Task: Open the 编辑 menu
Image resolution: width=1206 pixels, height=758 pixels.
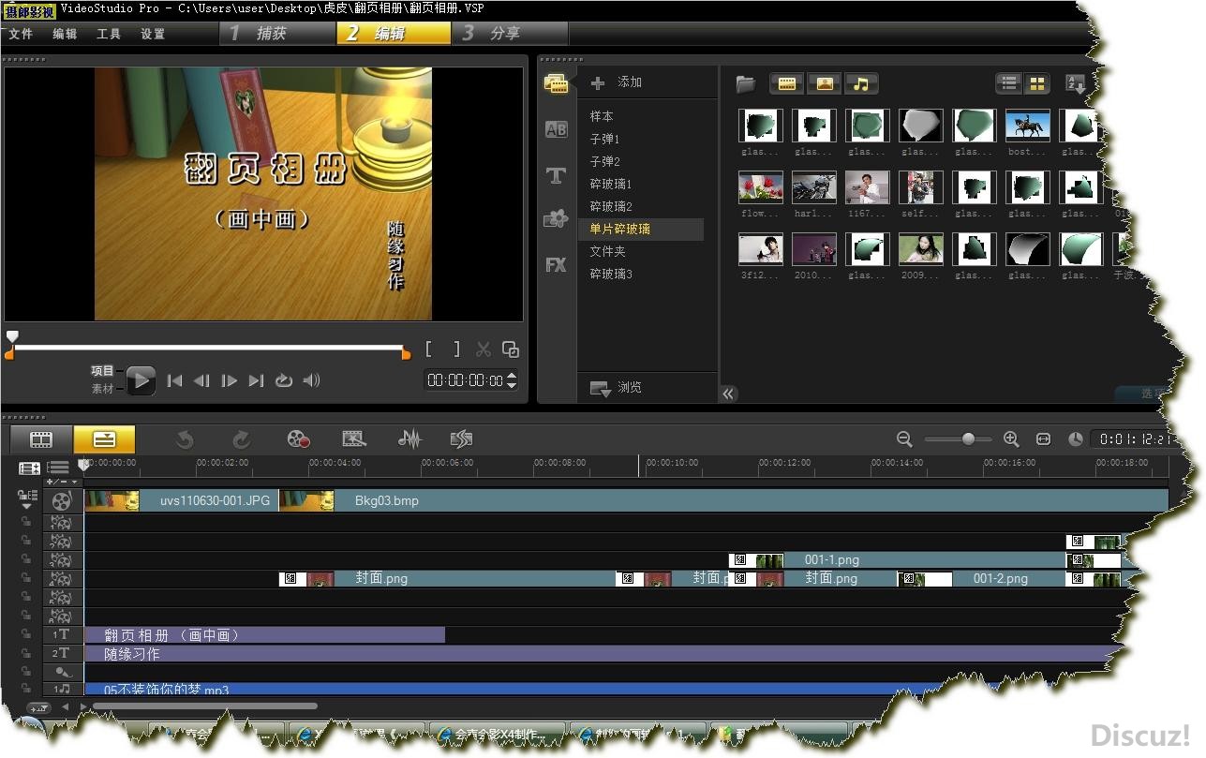Action: [65, 34]
